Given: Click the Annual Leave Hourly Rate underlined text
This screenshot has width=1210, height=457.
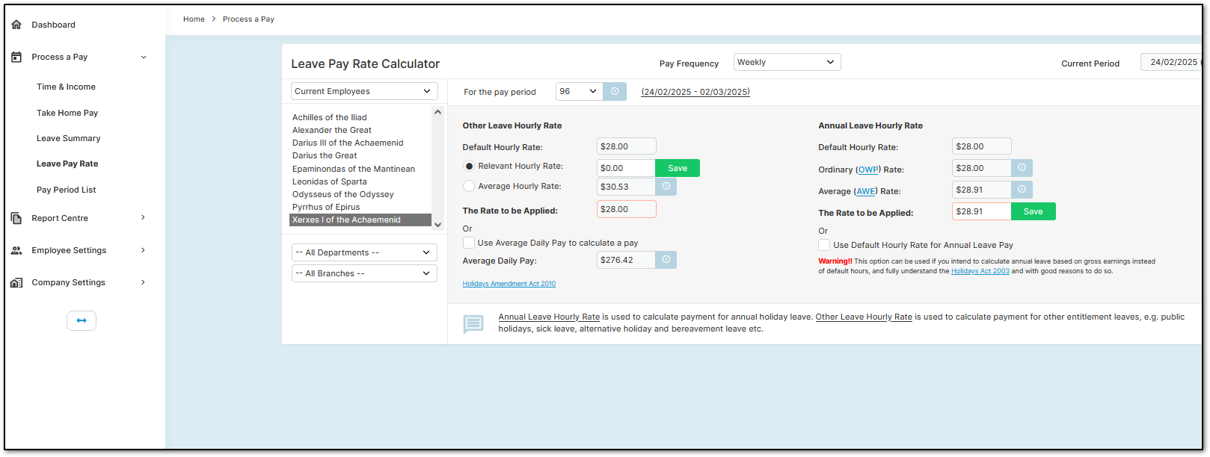Looking at the screenshot, I should (549, 317).
